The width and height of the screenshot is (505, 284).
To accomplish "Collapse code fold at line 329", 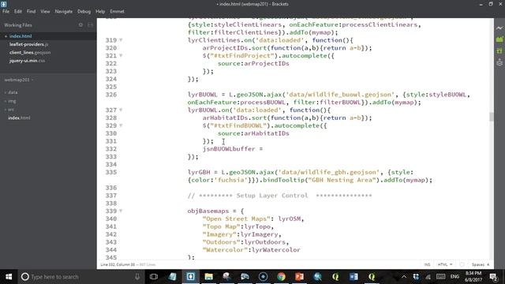I will click(x=121, y=125).
